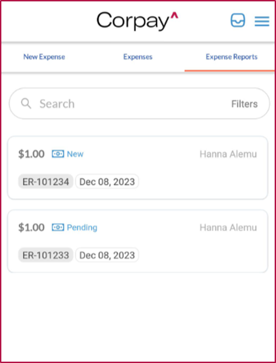Screen dimensions: 276x363
Task: Open the hamburger menu
Action: click(262, 21)
